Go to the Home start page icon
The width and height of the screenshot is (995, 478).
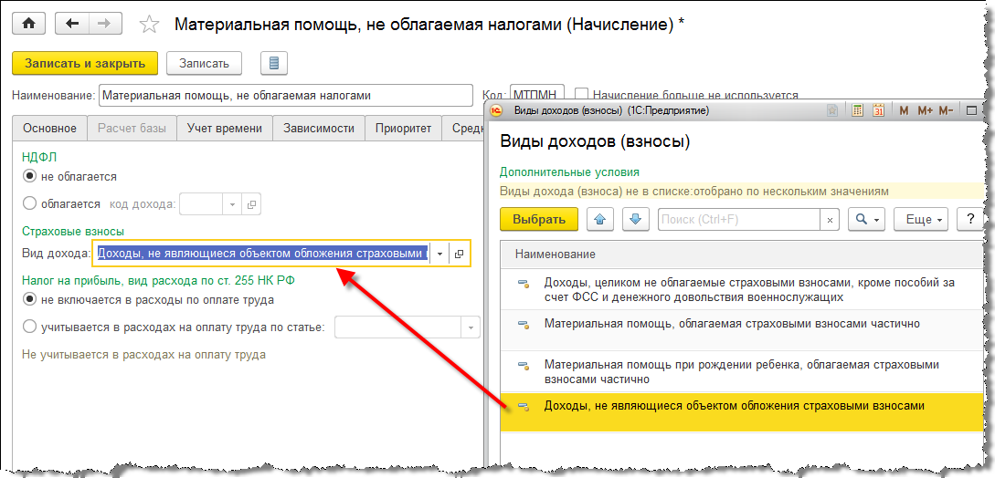click(x=29, y=24)
